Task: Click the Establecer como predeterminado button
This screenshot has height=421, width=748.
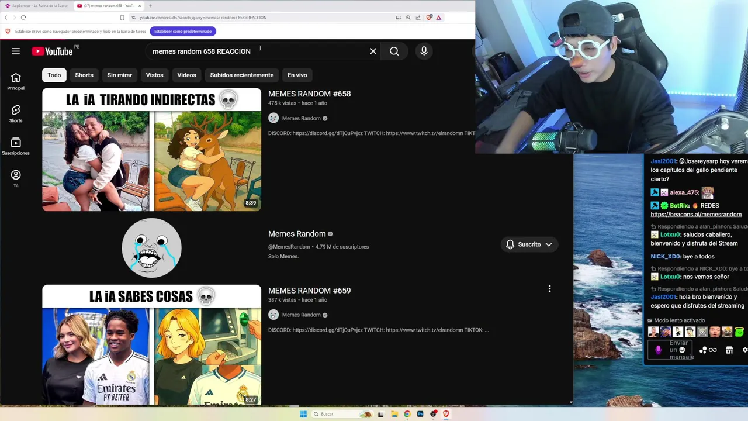Action: (183, 32)
